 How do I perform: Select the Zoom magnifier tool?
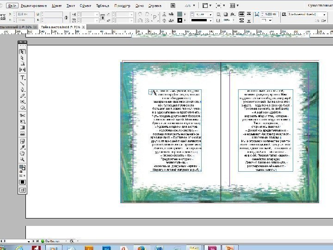point(22,159)
